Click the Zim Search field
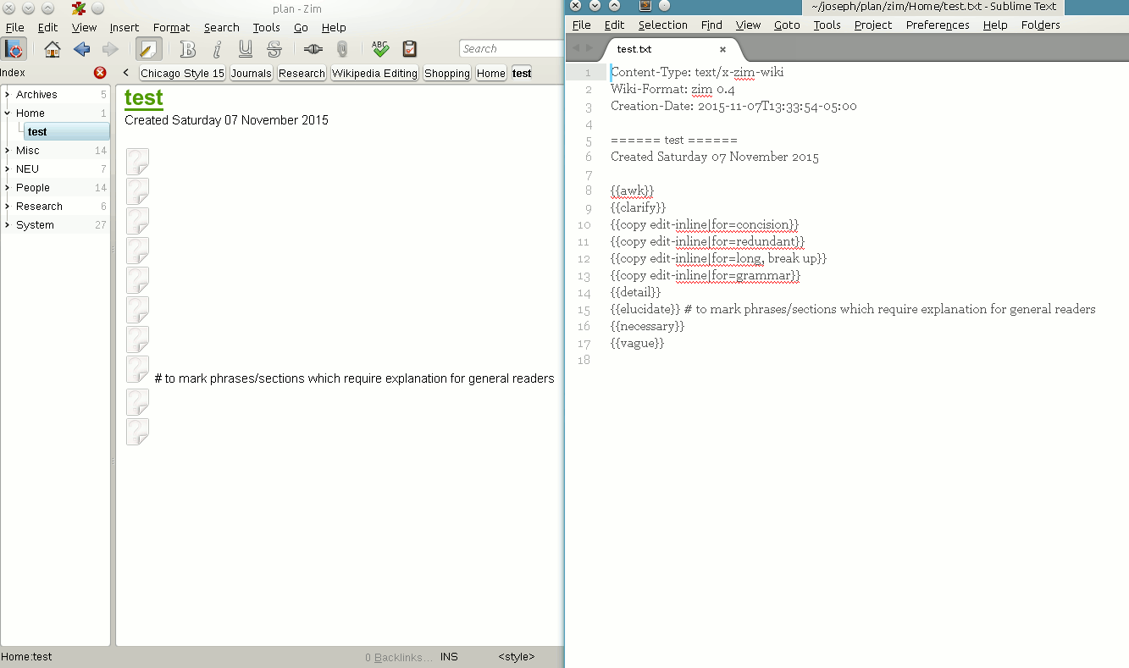1129x668 pixels. pos(511,49)
